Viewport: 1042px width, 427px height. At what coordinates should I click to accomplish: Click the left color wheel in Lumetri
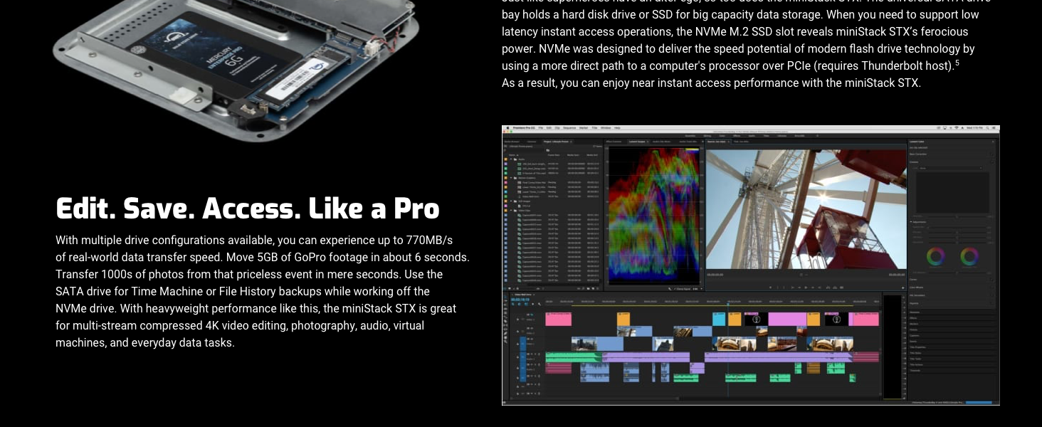(935, 255)
